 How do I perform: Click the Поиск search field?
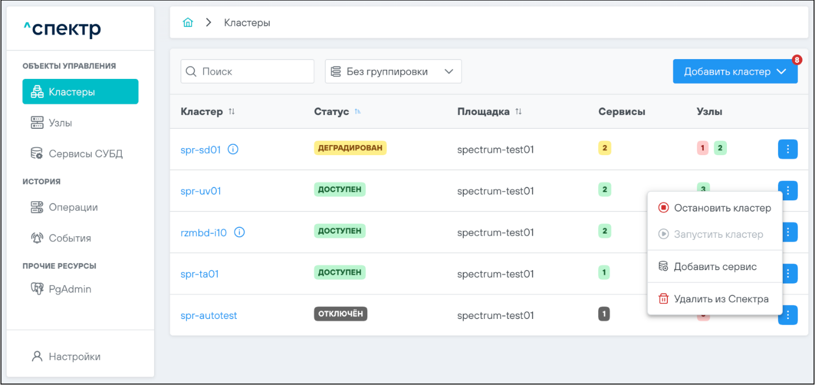pyautogui.click(x=248, y=71)
